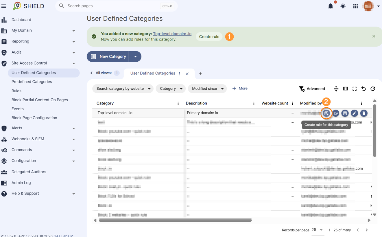Open the hamburger navigation menu
Viewport: 382px width, 237px height.
(x=4, y=6)
